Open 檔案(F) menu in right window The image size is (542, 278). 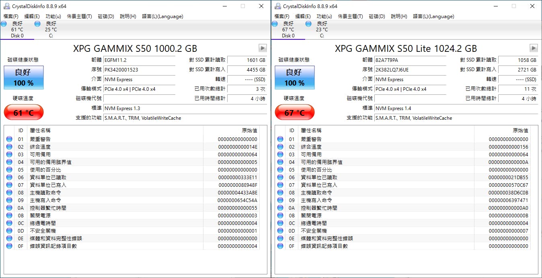pos(282,16)
